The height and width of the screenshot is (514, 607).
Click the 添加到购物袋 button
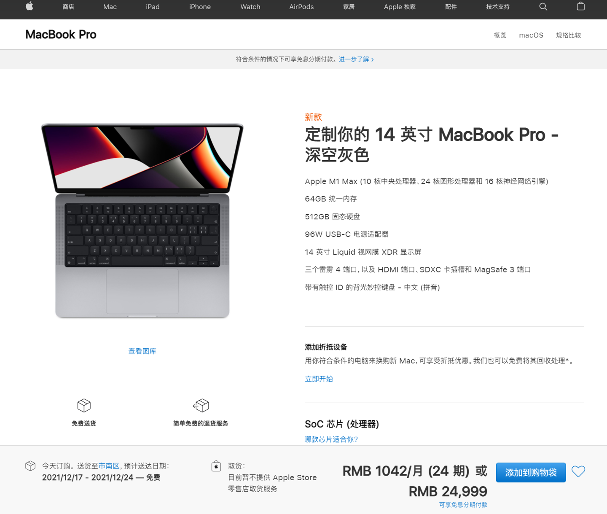[x=531, y=473]
